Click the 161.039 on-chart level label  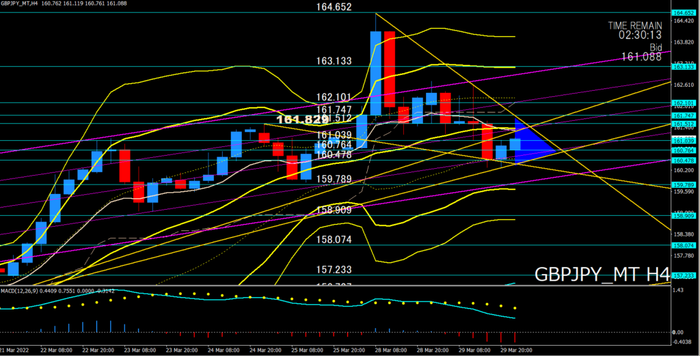pyautogui.click(x=334, y=135)
